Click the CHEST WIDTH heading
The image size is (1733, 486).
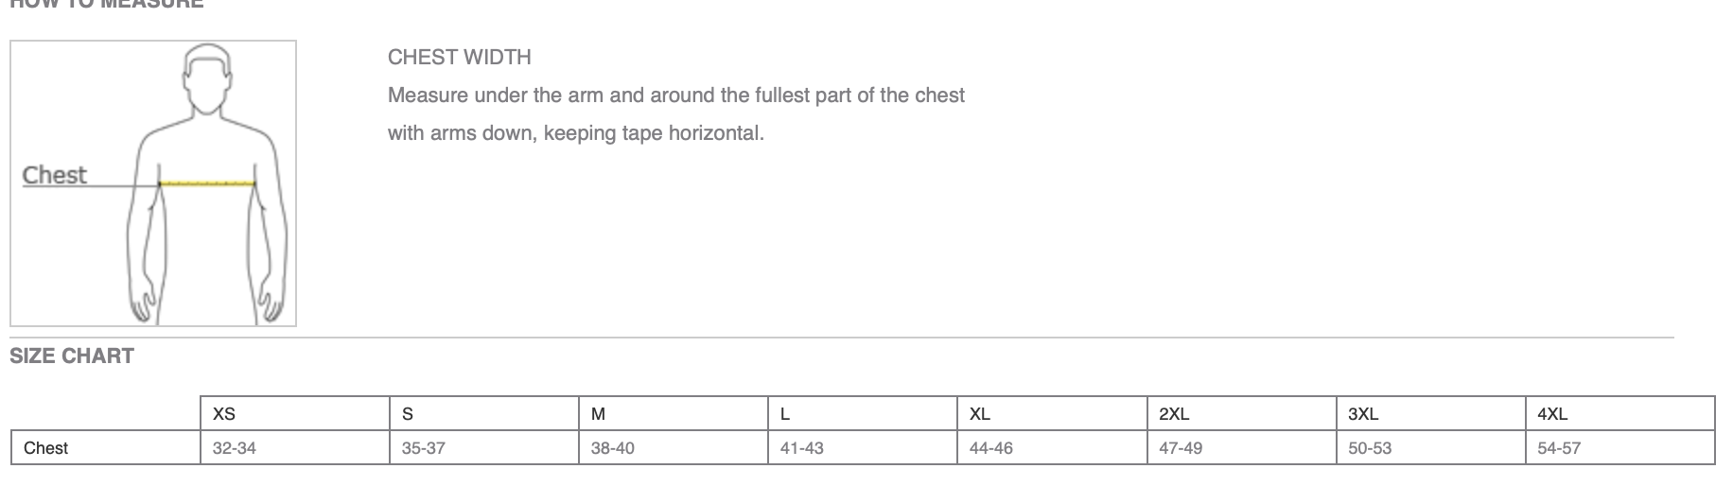459,58
